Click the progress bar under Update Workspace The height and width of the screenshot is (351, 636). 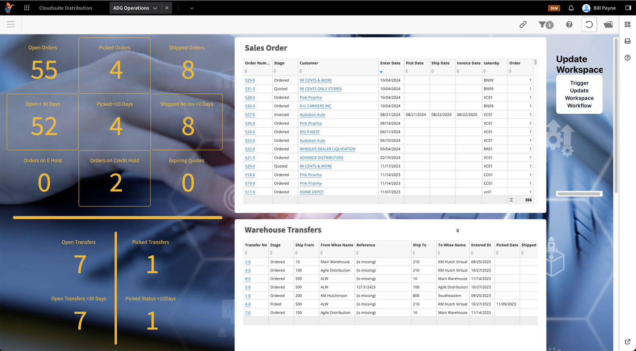click(x=579, y=193)
